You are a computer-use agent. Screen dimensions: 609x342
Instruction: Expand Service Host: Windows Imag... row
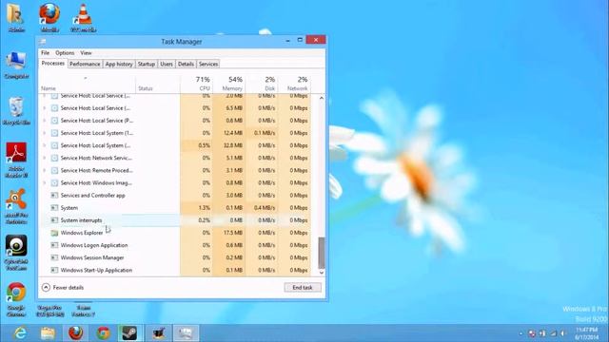click(45, 182)
